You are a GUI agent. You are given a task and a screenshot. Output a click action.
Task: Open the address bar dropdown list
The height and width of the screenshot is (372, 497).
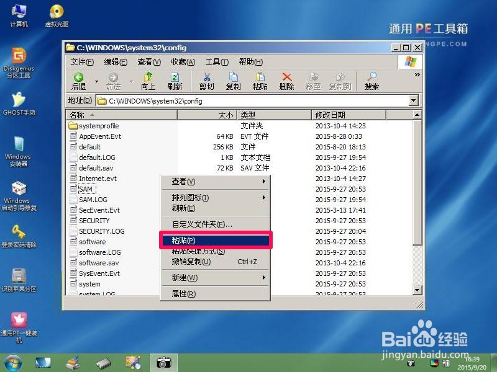[413, 100]
